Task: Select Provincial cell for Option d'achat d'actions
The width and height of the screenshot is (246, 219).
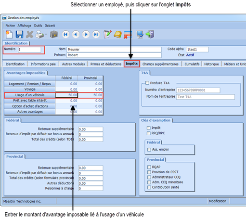Action: point(91,106)
